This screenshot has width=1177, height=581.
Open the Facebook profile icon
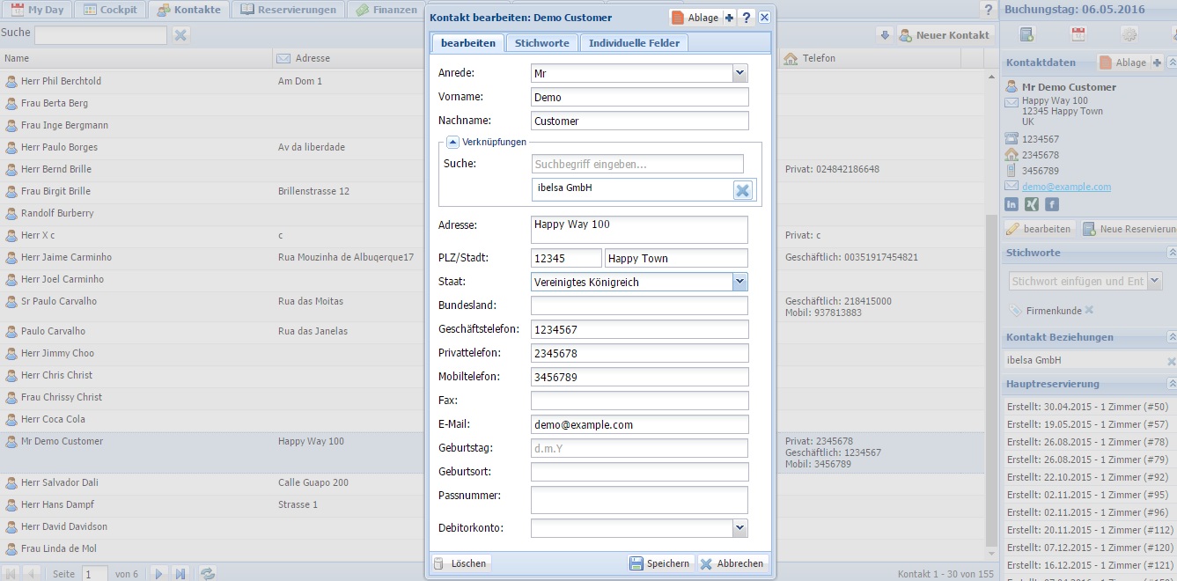coord(1052,204)
